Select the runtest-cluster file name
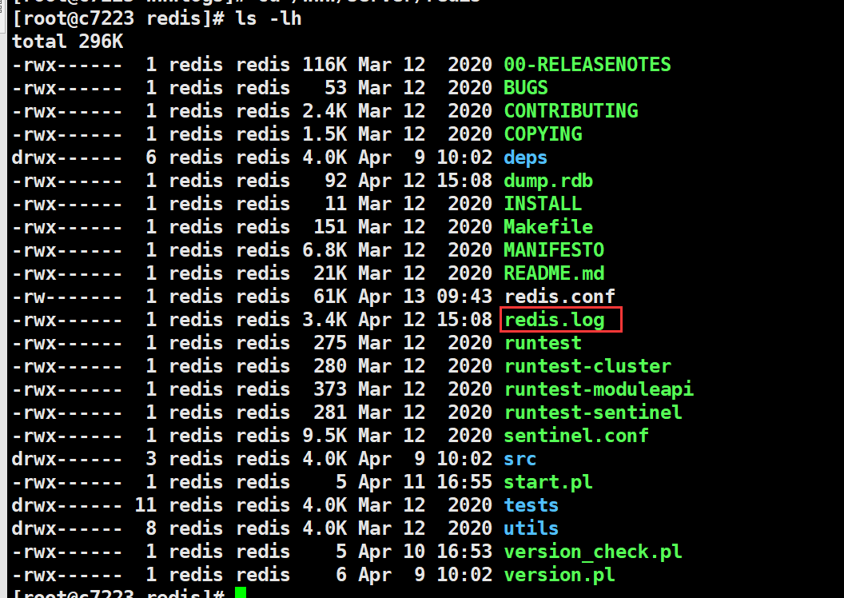Screen dimensions: 844x598 pos(587,366)
